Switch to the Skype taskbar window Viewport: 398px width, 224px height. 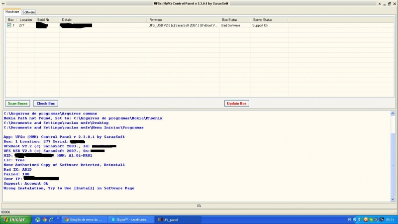[131, 220]
